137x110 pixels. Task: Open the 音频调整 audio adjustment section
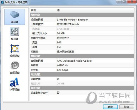[x=15, y=67]
